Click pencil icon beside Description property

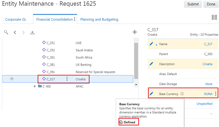point(151,64)
